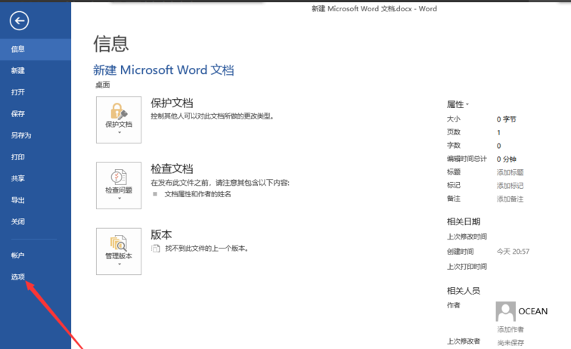Click the 上次修改时间 label
Screen dimensions: 571x349
(x=467, y=237)
